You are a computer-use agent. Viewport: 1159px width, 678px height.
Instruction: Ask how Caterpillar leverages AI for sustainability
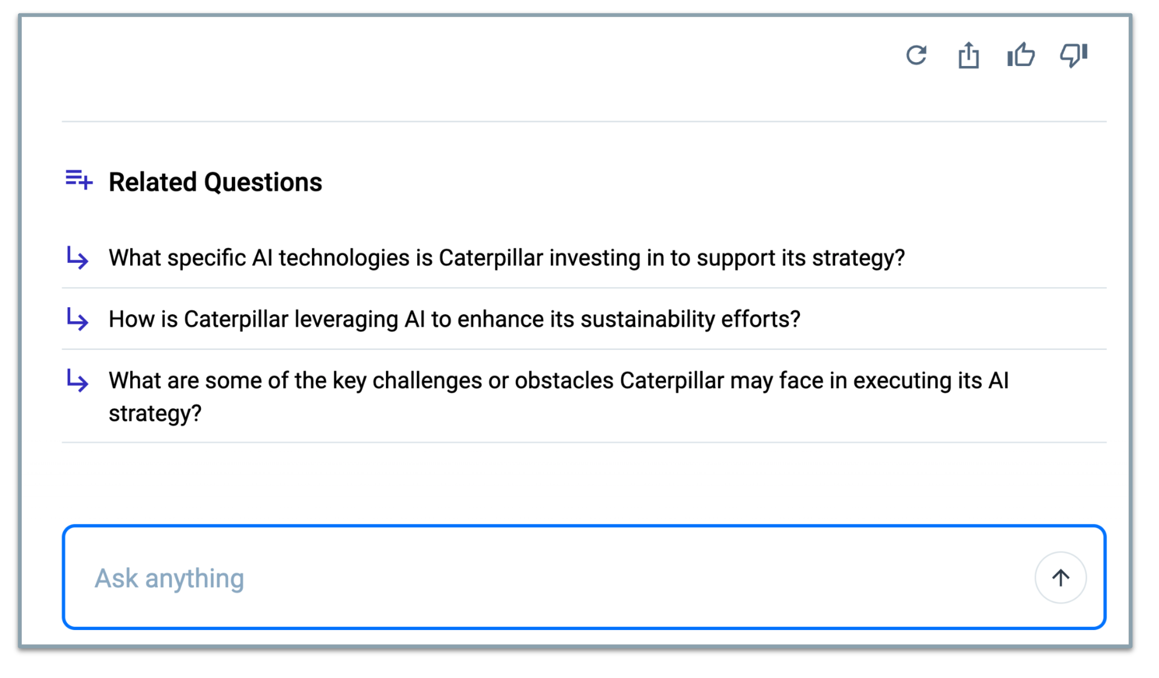pos(454,319)
